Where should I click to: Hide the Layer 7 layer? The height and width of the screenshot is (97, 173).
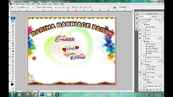click(x=140, y=30)
